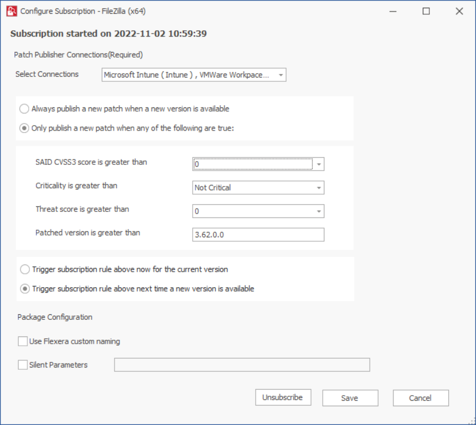Save the subscription settings
This screenshot has height=425, width=476.
(350, 398)
